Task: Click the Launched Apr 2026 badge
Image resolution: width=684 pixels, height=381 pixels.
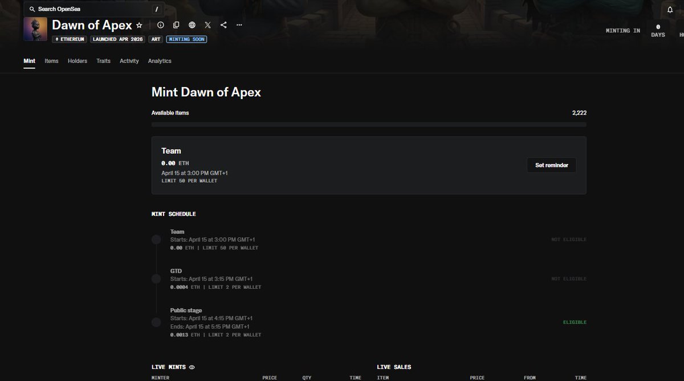Action: (x=119, y=39)
